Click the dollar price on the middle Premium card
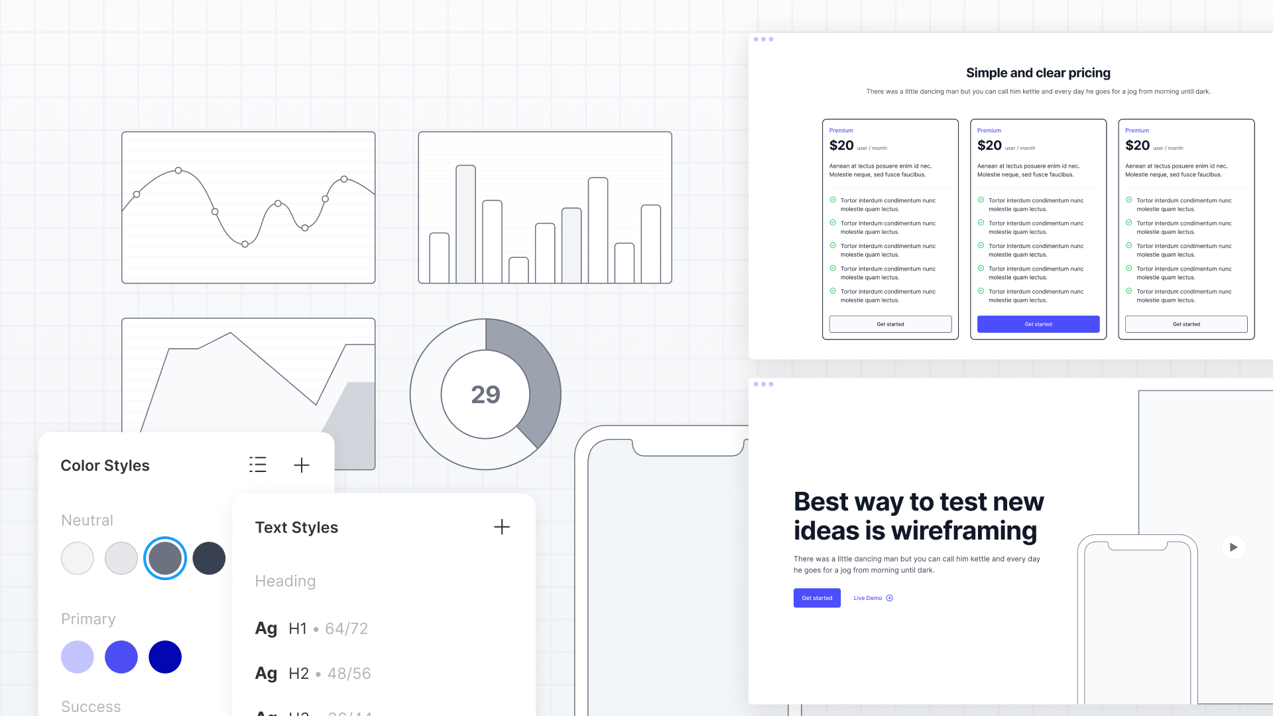The image size is (1273, 716). click(989, 145)
